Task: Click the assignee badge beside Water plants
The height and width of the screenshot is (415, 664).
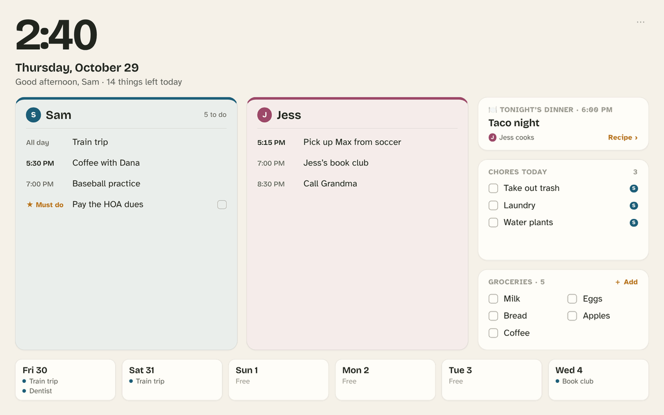Action: [x=634, y=223]
